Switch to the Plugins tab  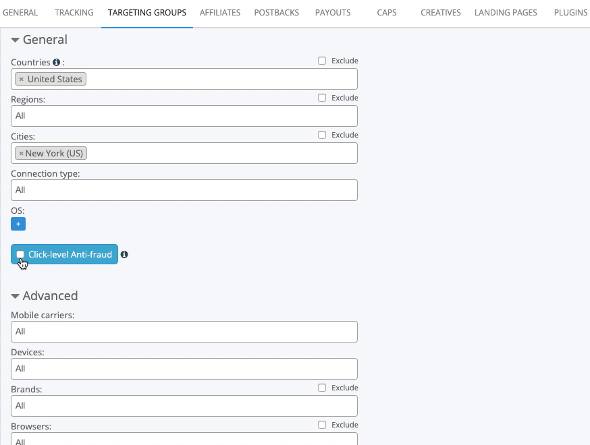coord(571,13)
